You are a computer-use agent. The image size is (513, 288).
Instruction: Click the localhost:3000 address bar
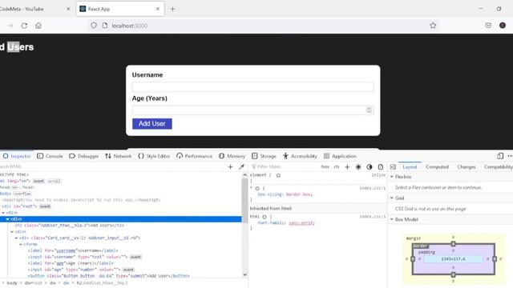[262, 26]
